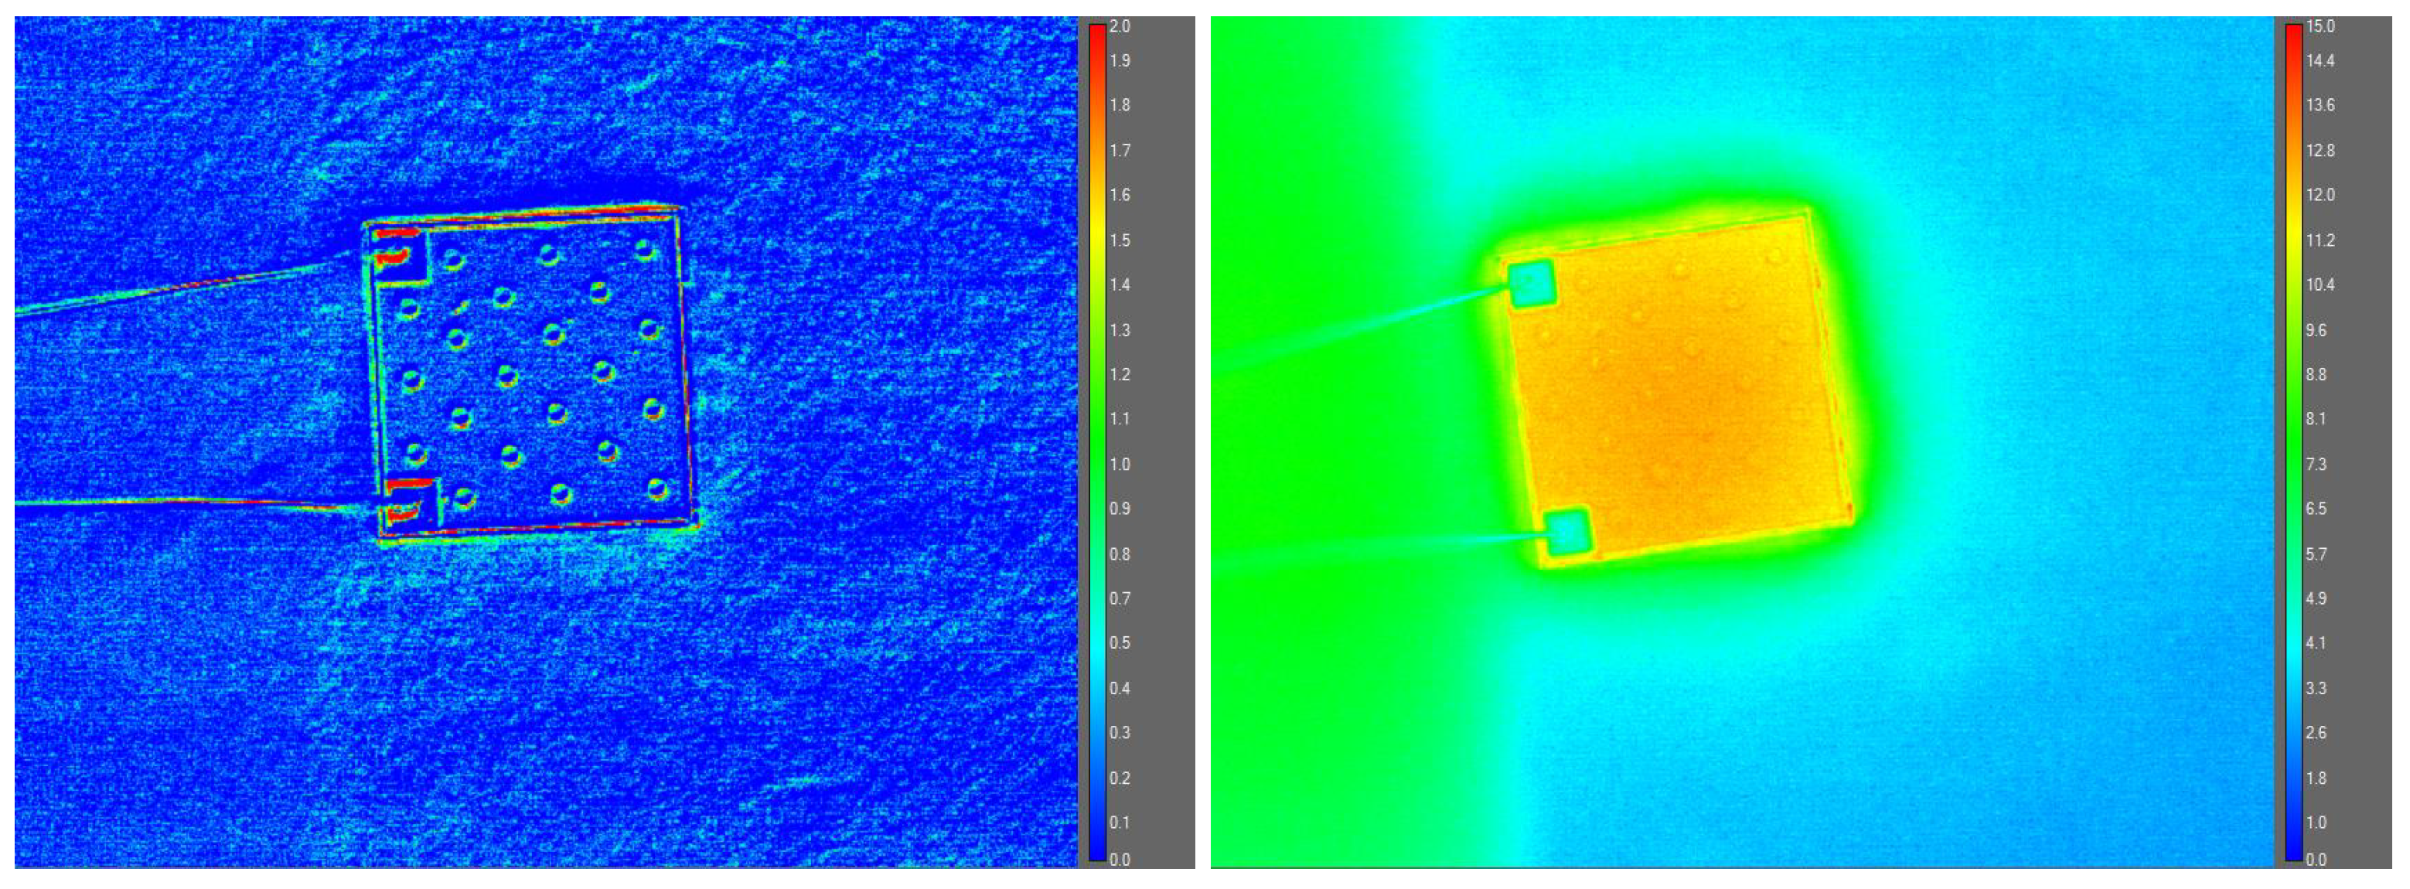Click the 0.0 label on right scale

point(2316,859)
